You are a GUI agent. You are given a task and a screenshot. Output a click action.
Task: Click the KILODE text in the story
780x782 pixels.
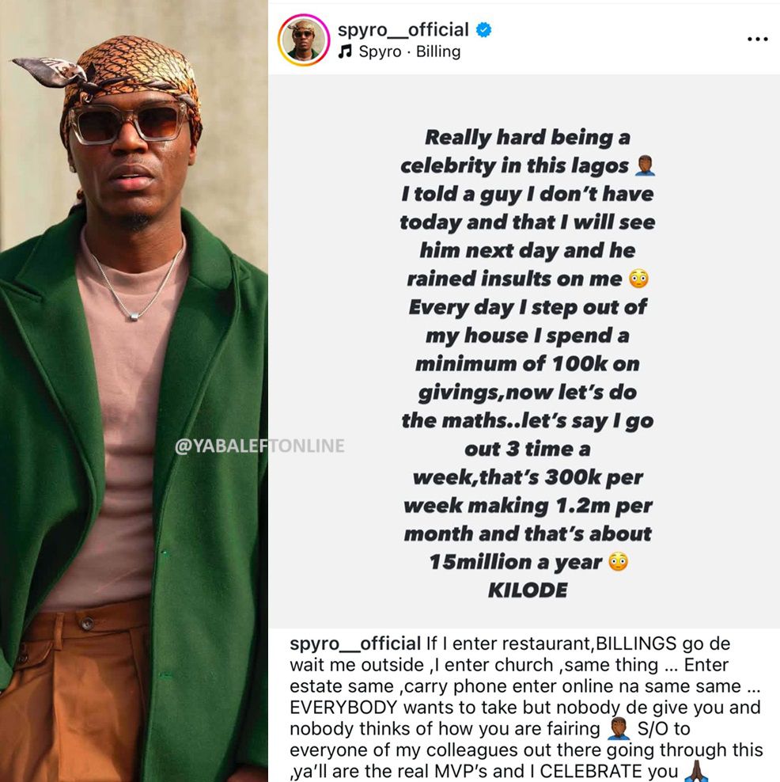pos(528,590)
